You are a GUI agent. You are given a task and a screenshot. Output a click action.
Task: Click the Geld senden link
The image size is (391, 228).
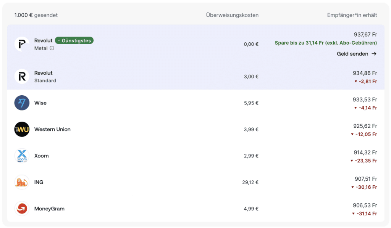coord(352,54)
